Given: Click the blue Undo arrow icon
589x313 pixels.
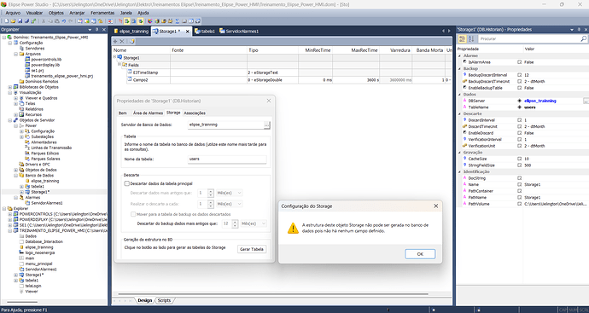Looking at the screenshot, I should click(x=64, y=21).
